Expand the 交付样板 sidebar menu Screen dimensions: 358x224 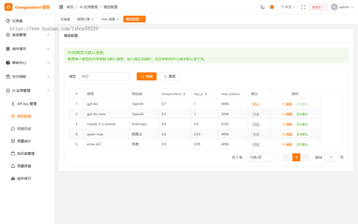(x=27, y=77)
